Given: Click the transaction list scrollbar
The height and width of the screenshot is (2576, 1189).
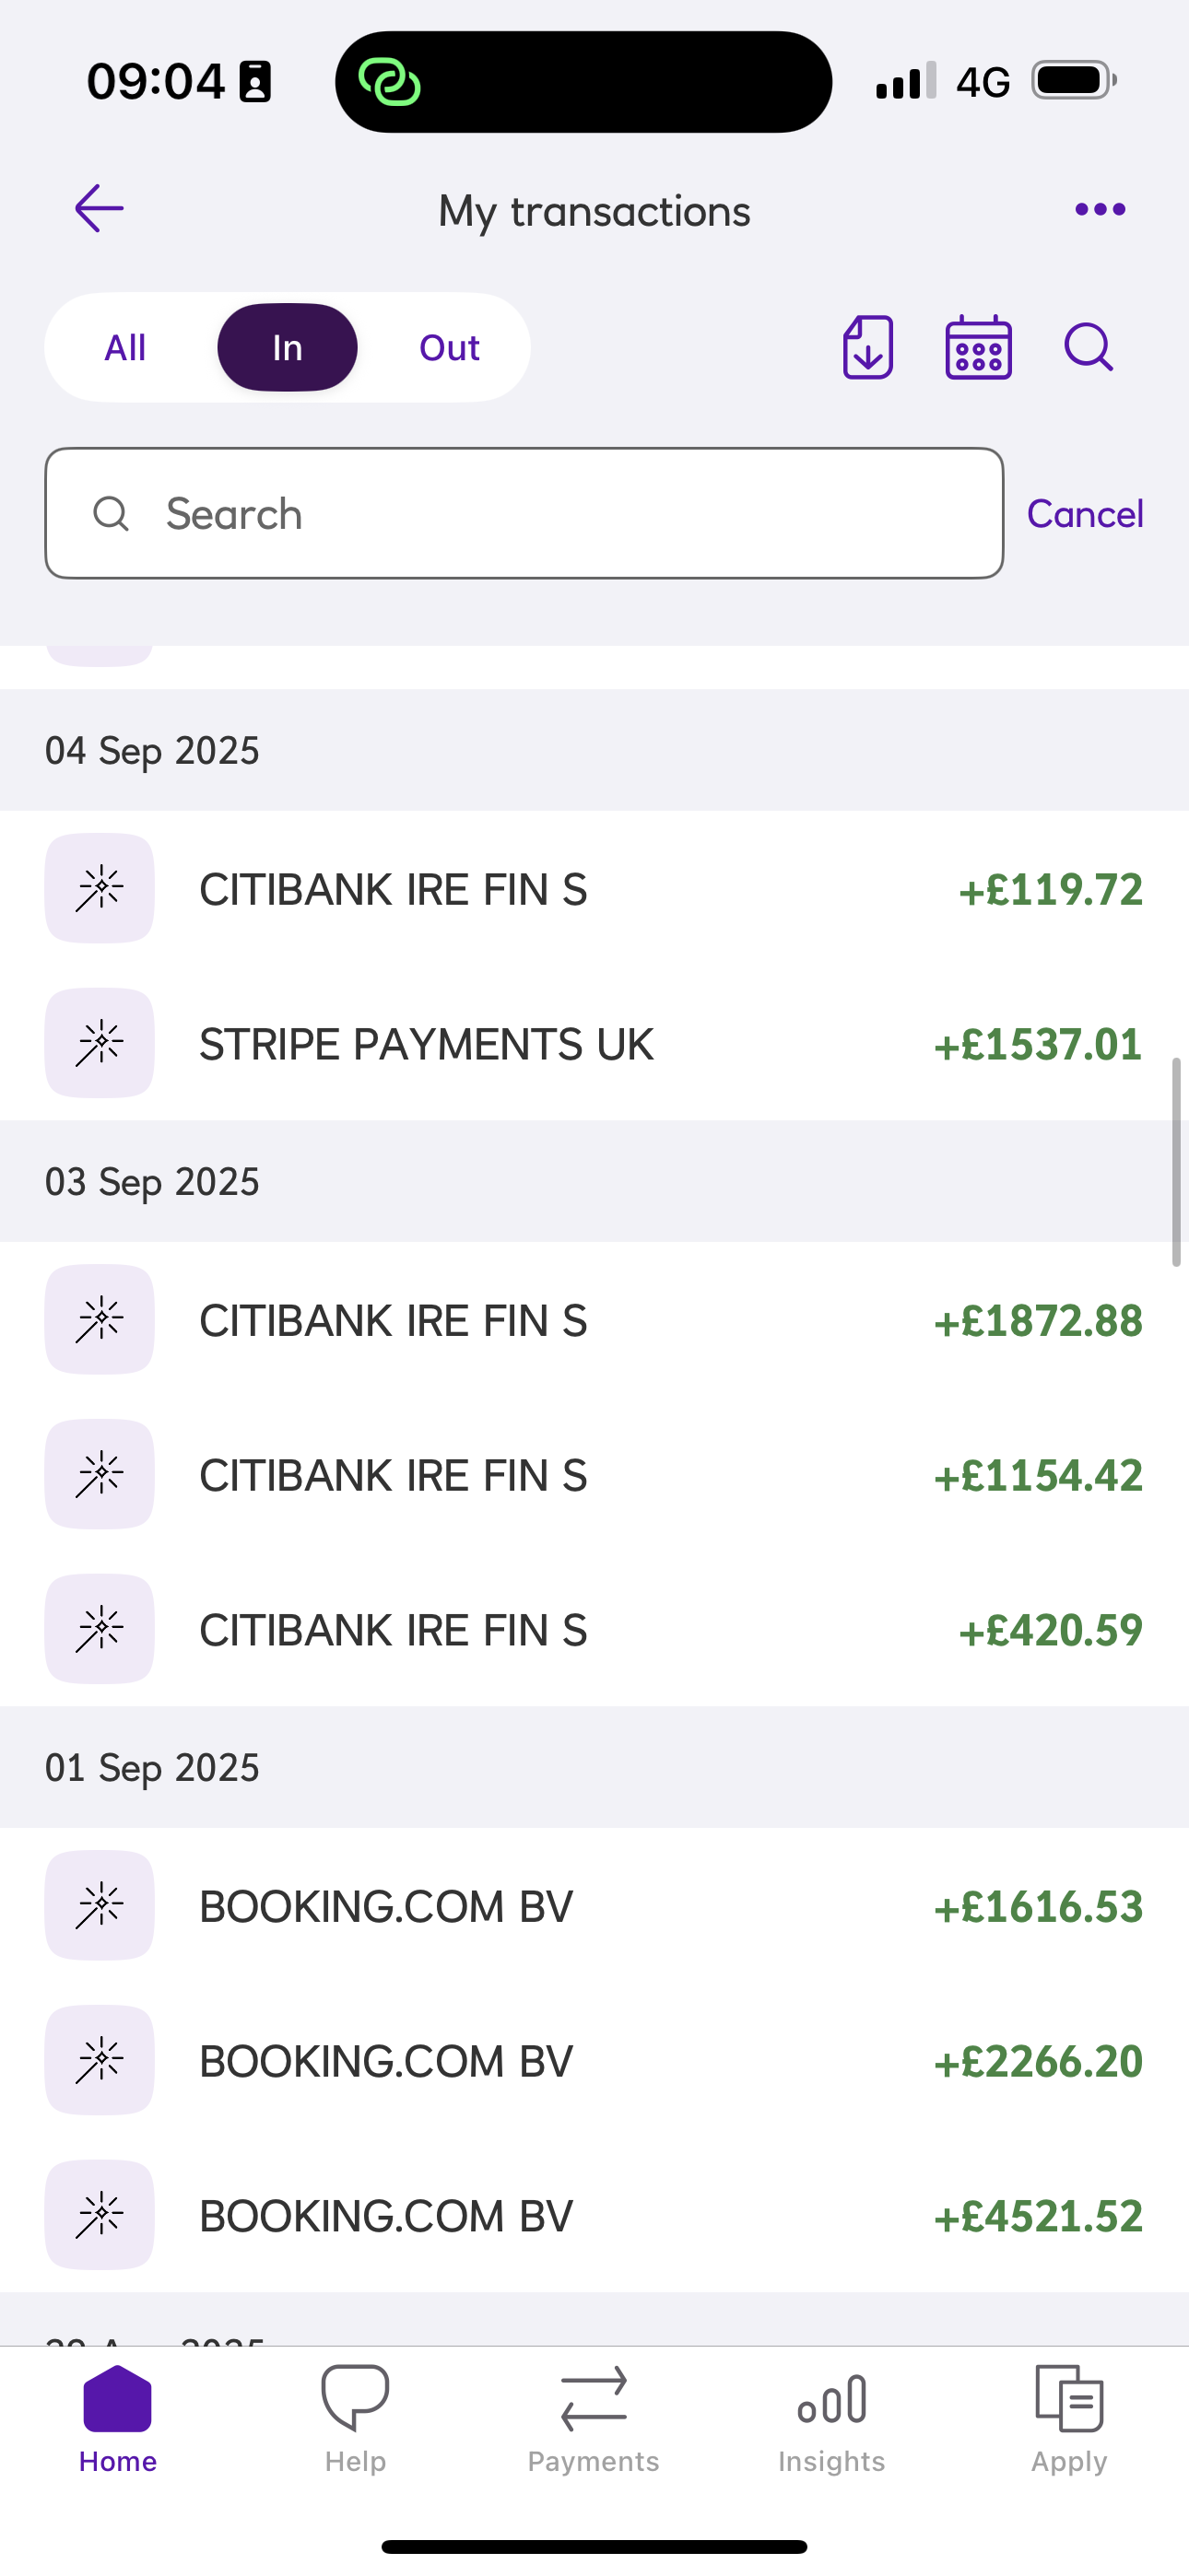Looking at the screenshot, I should point(1177,1162).
